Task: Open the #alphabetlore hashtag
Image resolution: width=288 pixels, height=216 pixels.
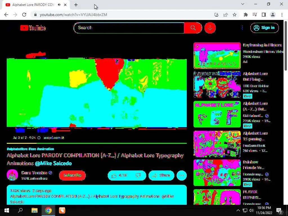Action: pyautogui.click(x=17, y=149)
